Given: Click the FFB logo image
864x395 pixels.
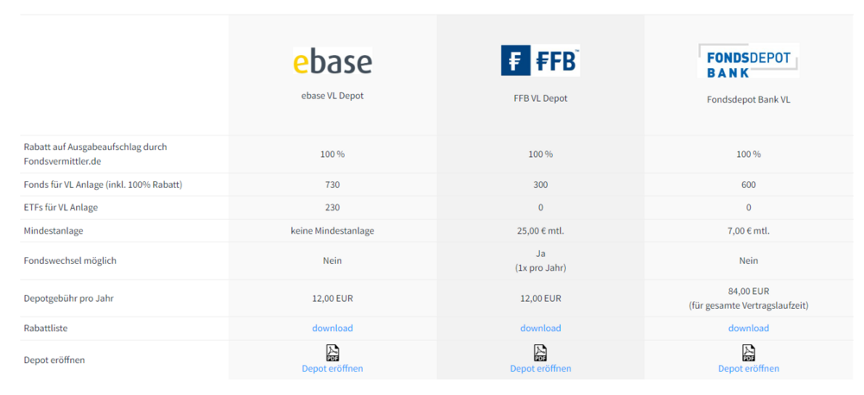Looking at the screenshot, I should (x=540, y=61).
